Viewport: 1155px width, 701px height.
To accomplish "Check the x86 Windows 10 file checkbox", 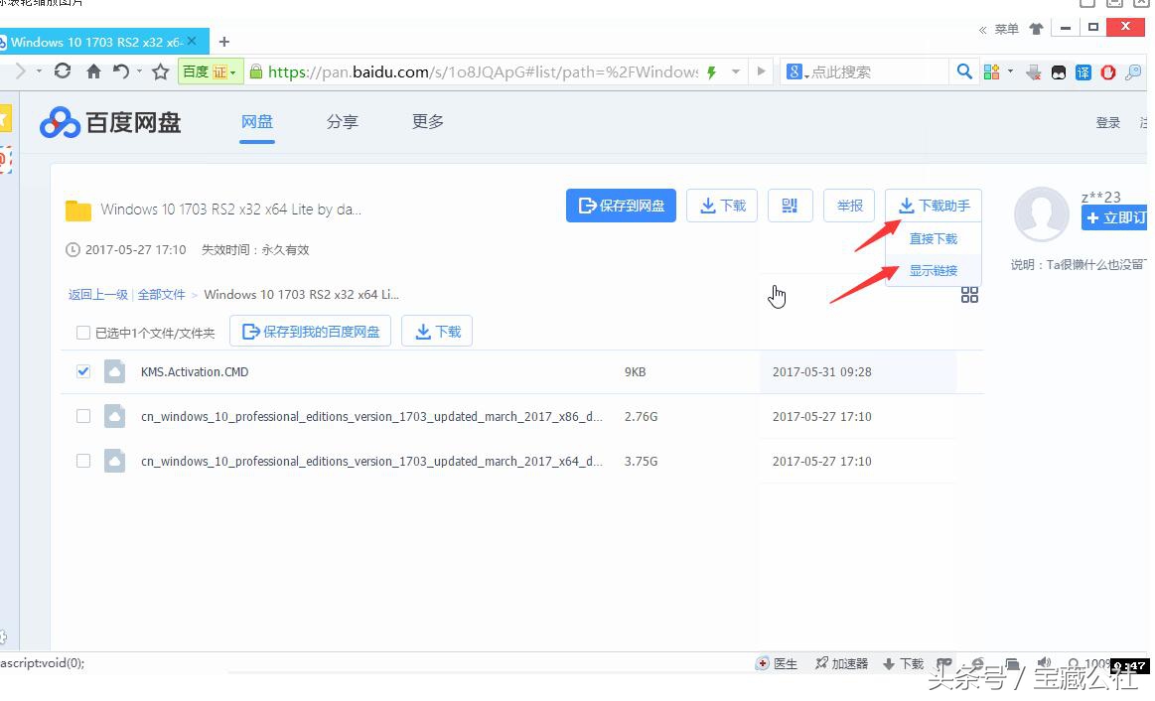I will (83, 416).
